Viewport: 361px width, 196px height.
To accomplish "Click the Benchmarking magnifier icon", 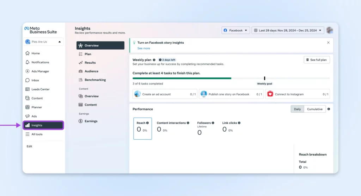I will coord(81,80).
